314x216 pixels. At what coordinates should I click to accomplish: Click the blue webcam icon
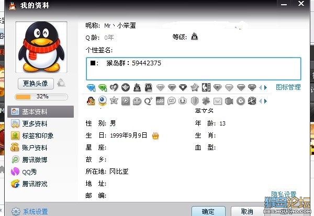(x=103, y=101)
